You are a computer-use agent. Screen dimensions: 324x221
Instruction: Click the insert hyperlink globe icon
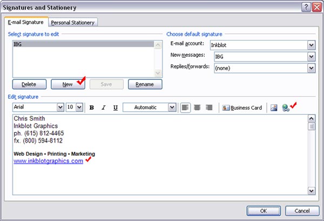click(x=286, y=108)
